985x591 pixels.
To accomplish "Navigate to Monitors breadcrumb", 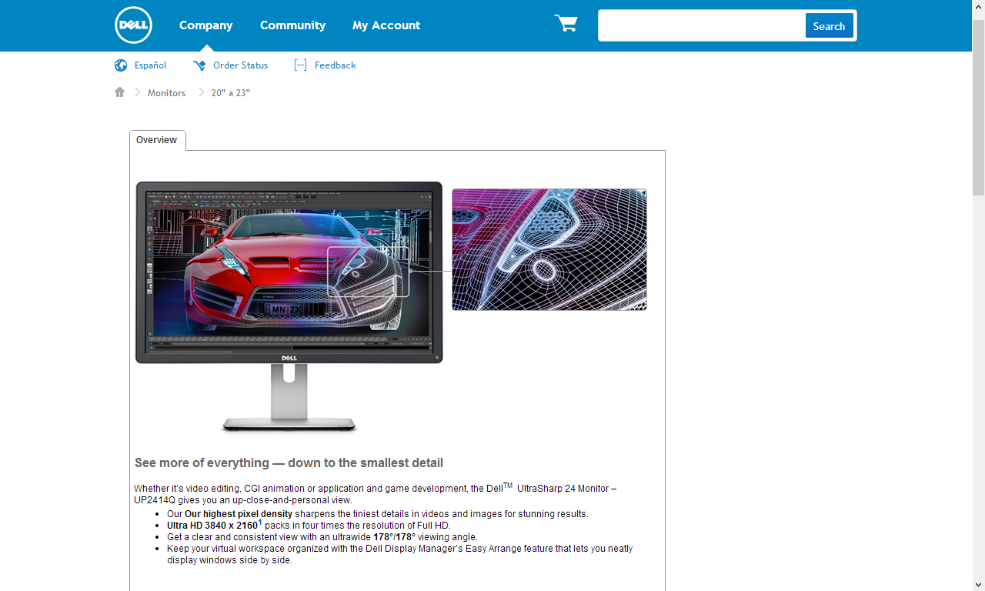I will click(166, 93).
